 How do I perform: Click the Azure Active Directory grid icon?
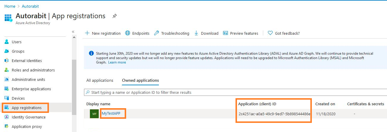point(8,18)
